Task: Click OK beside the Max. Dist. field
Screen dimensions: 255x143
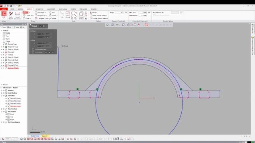Action: coord(149,12)
